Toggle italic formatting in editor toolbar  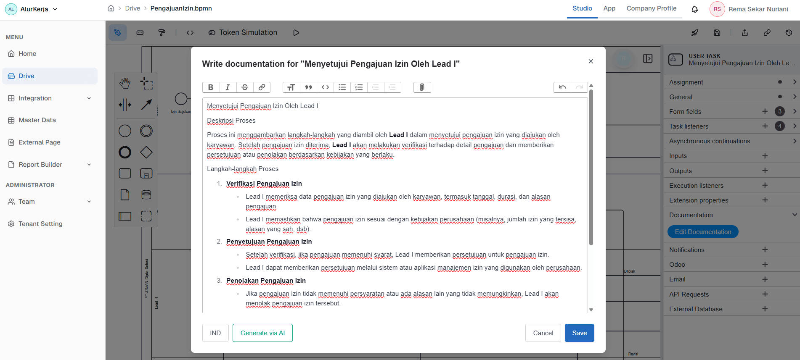click(x=228, y=87)
